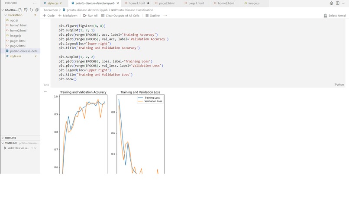Open cell output actions ellipsis

coord(45,91)
